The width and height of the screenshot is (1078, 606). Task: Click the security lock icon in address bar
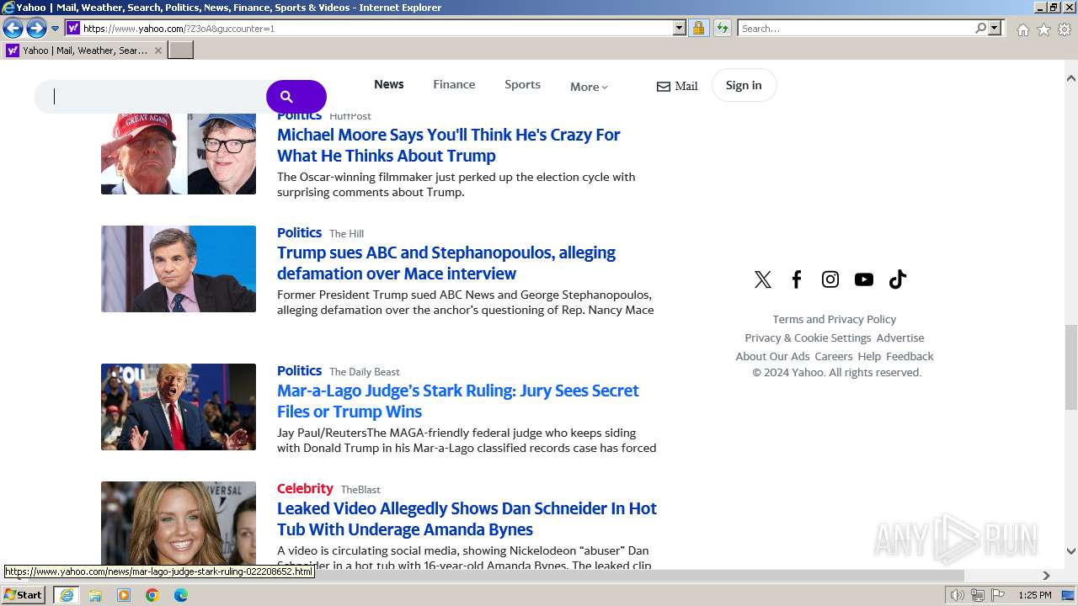tap(698, 29)
